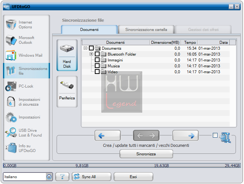This screenshot has width=244, height=184.
Task: Click the Sync All button
Action: tap(91, 177)
